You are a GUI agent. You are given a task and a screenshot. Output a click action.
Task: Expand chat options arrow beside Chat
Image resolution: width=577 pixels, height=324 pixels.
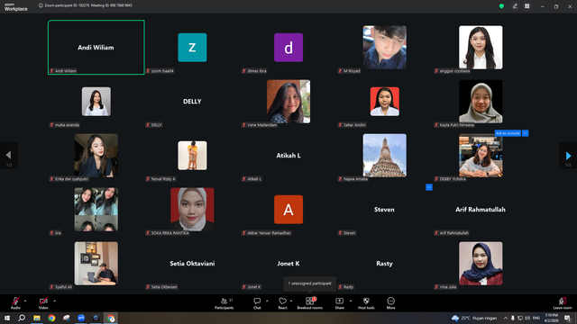click(x=267, y=301)
